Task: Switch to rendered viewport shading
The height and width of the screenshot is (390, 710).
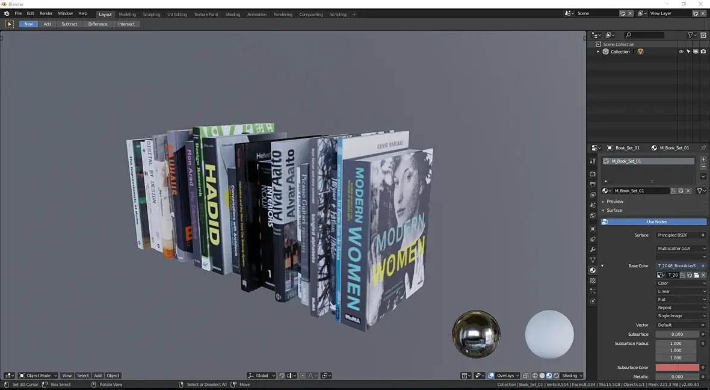Action: click(556, 376)
